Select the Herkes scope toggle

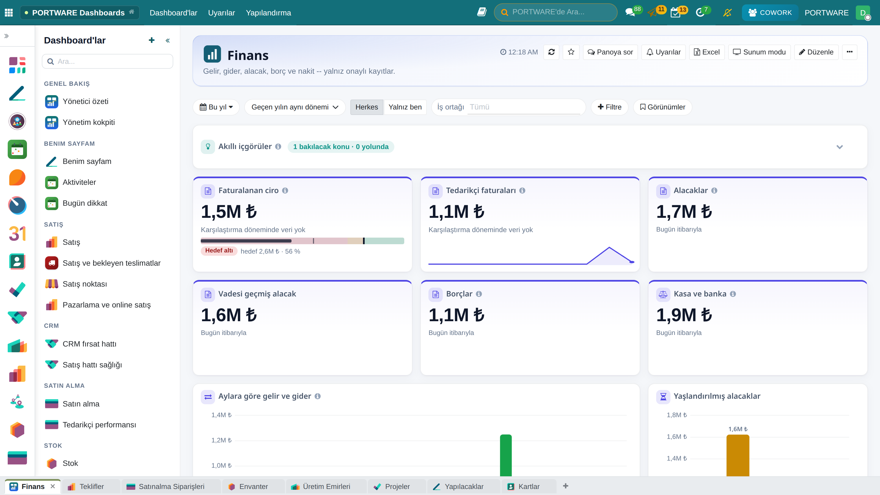[x=367, y=107]
